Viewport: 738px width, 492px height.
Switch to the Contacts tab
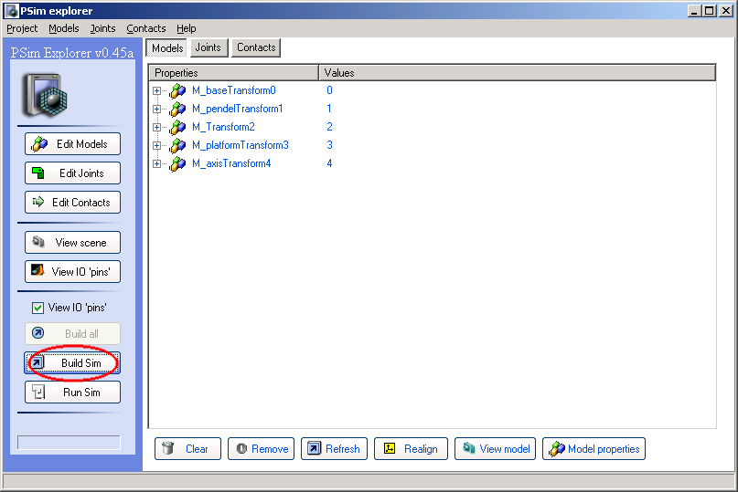point(256,47)
